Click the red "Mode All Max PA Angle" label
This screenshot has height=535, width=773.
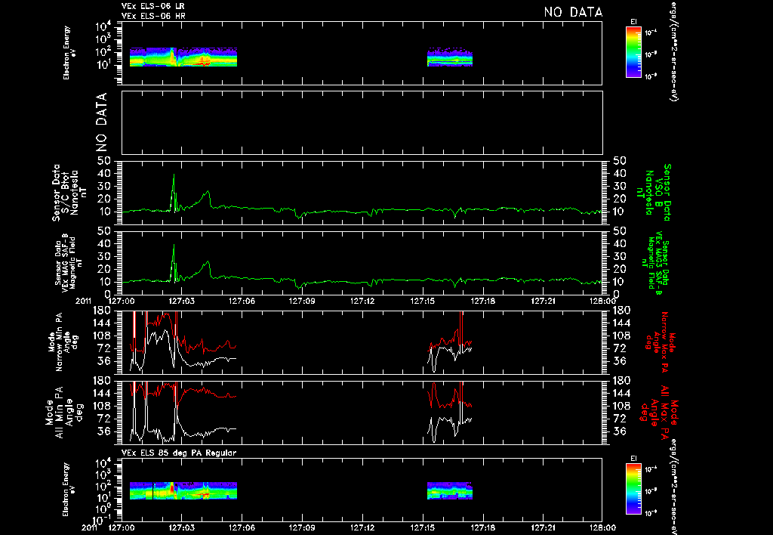[x=660, y=413]
